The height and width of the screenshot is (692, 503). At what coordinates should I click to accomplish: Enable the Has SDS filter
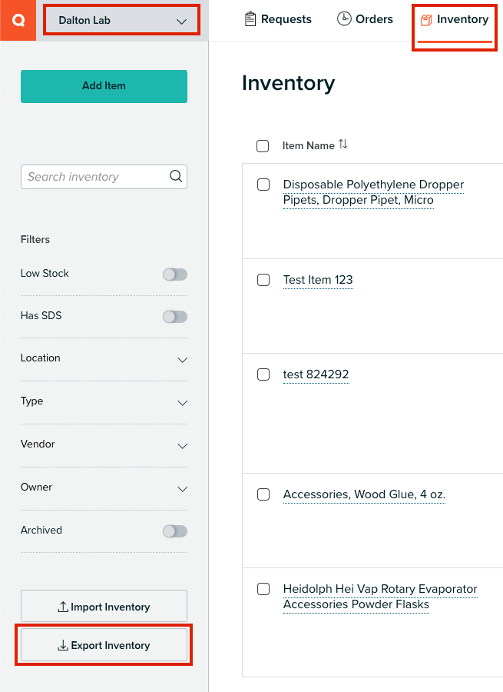coord(175,317)
